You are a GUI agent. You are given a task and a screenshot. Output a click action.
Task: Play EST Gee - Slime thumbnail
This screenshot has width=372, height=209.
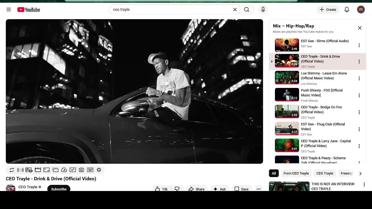click(287, 45)
